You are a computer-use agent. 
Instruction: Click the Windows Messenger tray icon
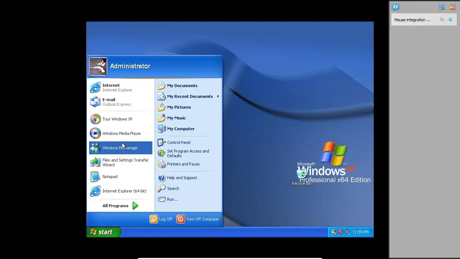click(x=334, y=232)
